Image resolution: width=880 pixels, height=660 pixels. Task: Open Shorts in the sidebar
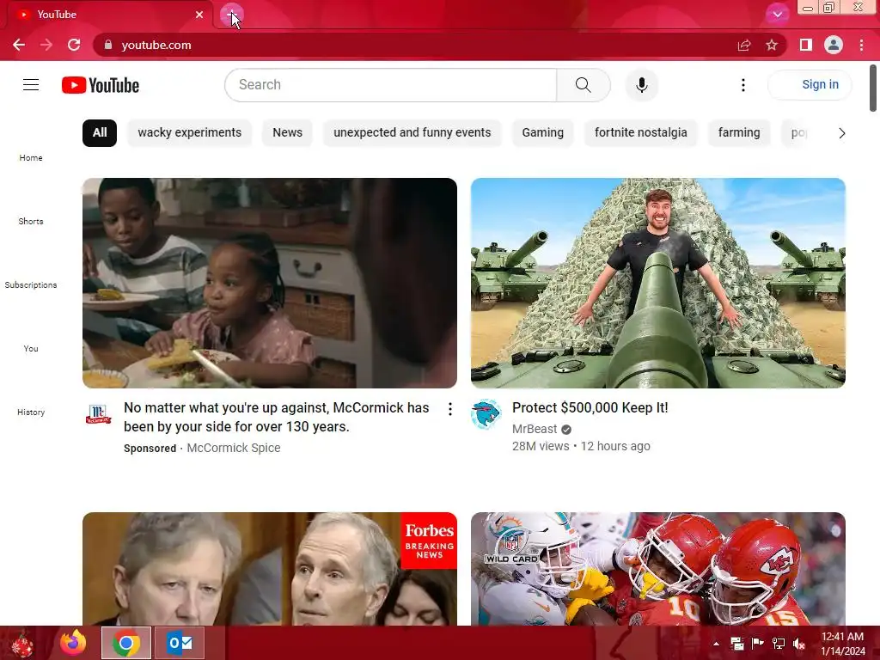click(x=31, y=221)
